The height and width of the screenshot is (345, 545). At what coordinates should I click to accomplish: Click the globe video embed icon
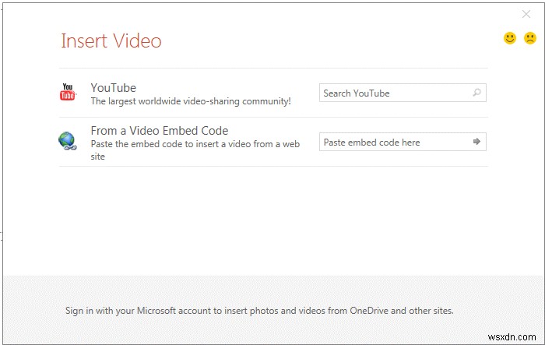[67, 141]
